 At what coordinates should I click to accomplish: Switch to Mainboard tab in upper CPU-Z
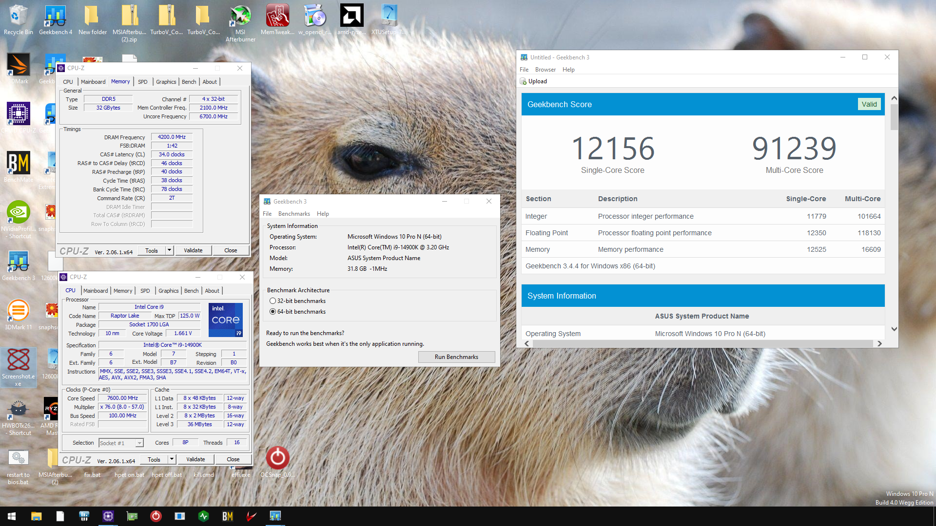pyautogui.click(x=93, y=82)
